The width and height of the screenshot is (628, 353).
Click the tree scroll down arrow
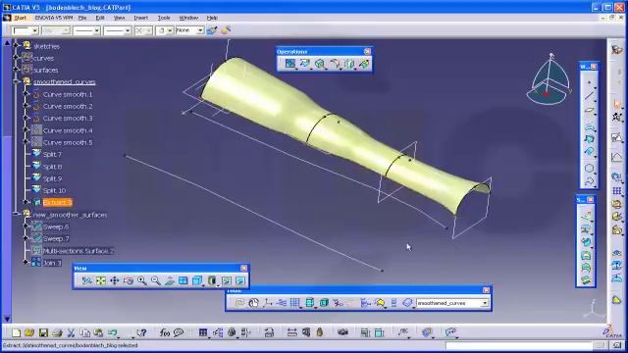tap(7, 319)
